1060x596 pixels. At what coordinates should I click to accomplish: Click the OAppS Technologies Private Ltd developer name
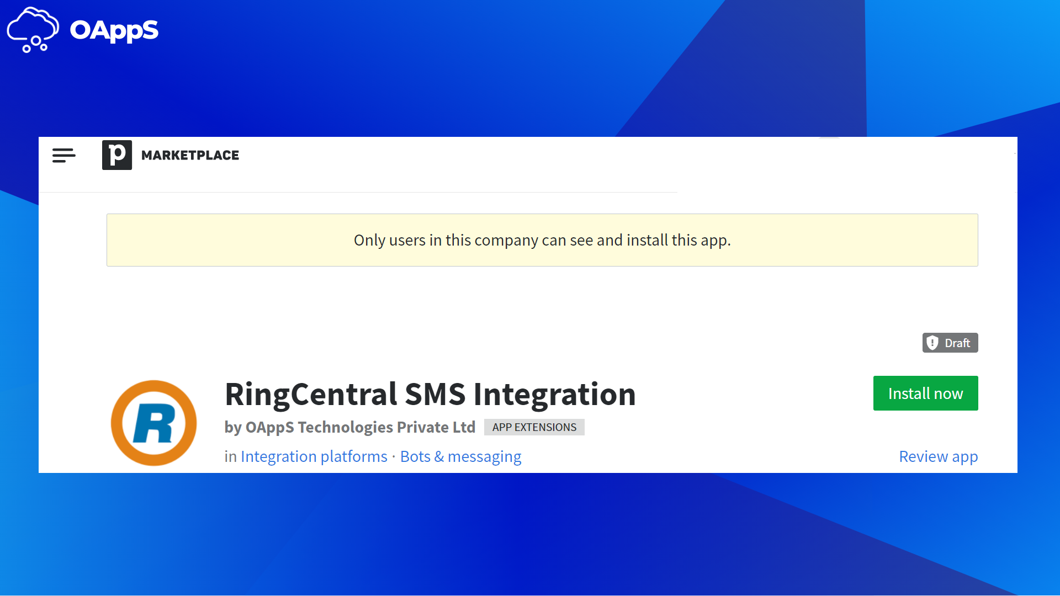(360, 427)
